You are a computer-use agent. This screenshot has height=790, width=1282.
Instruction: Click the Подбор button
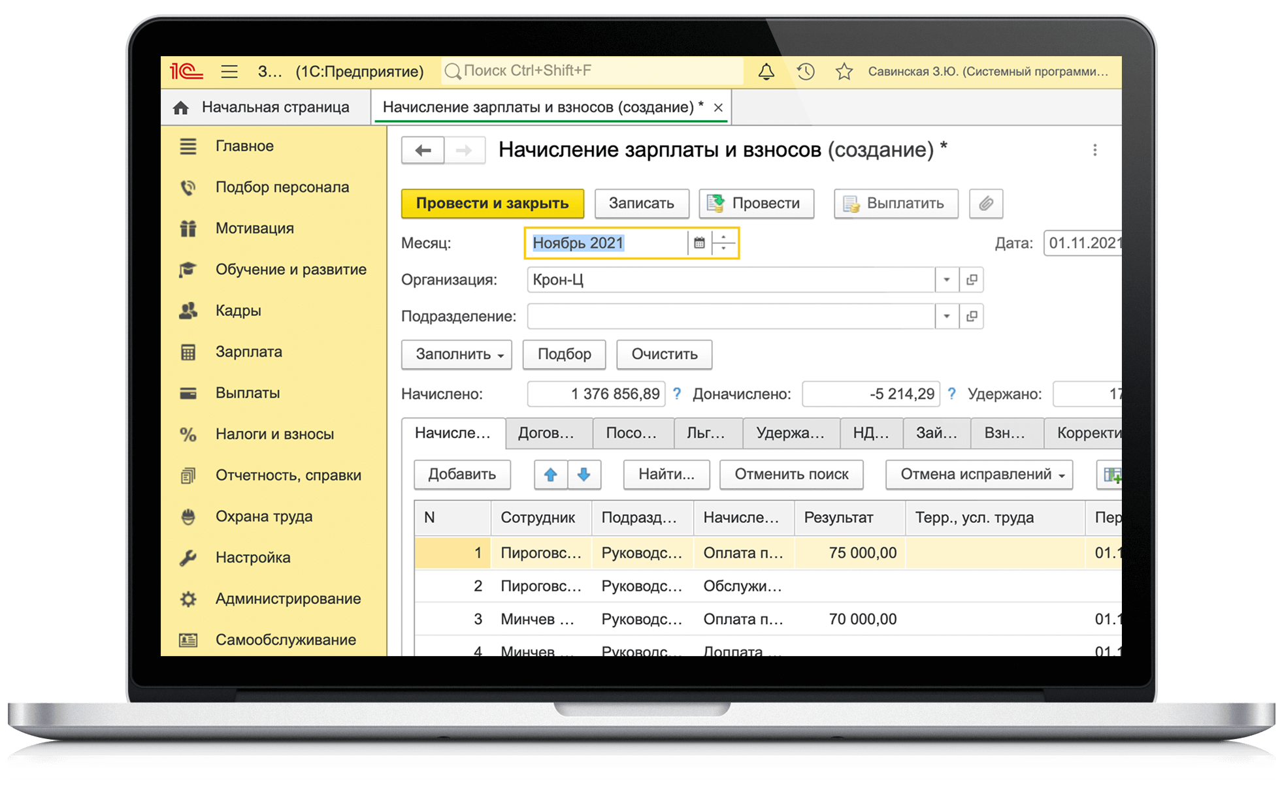tap(564, 355)
